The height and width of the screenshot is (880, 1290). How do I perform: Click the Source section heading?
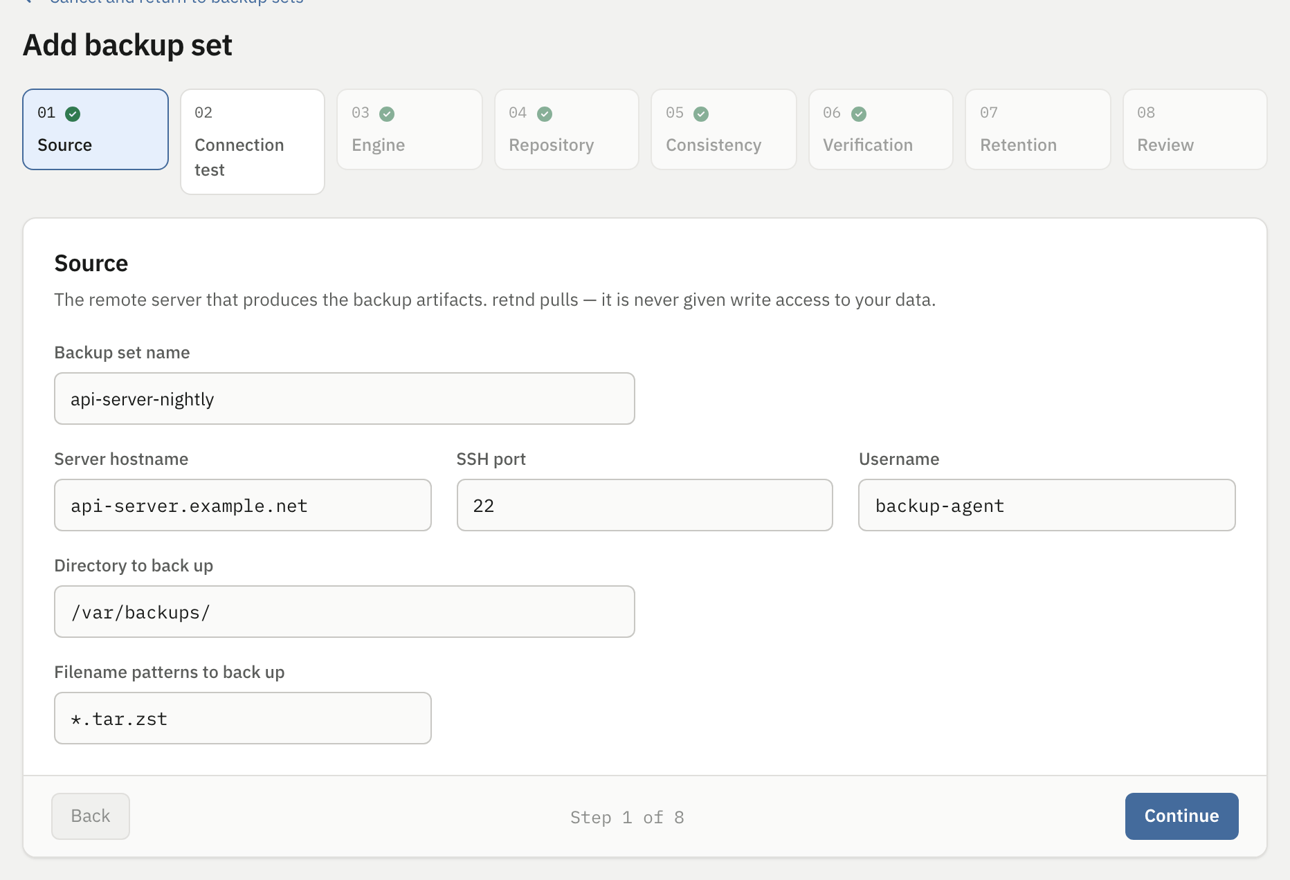pos(91,264)
